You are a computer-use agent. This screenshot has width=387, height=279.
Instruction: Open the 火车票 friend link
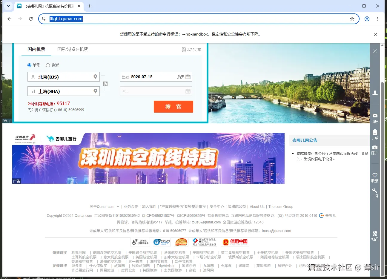226,266
